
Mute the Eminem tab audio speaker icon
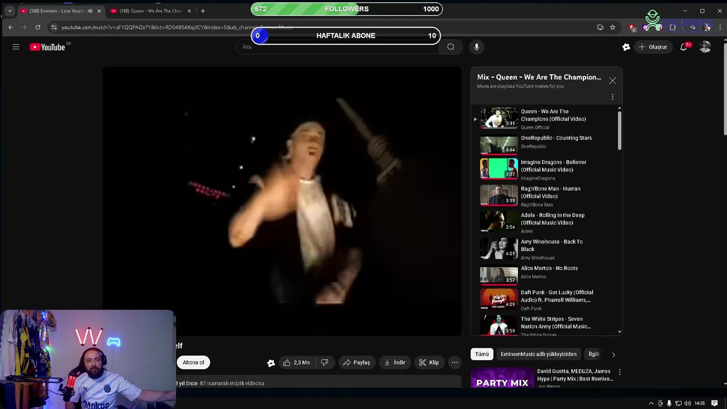90,11
